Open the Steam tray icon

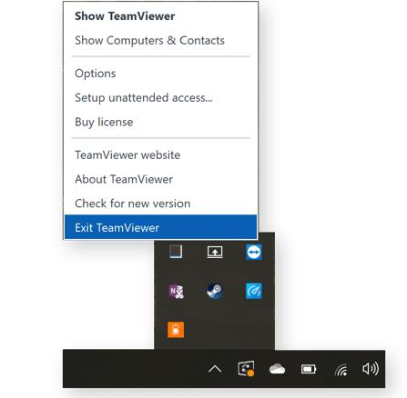[215, 291]
